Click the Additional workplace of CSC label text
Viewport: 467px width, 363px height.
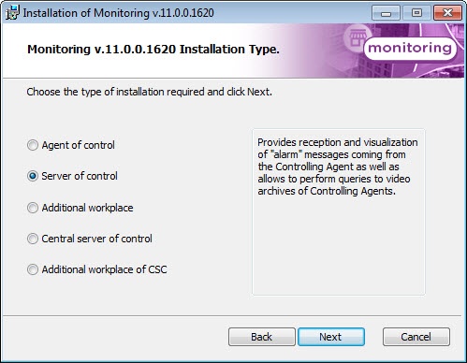click(x=104, y=269)
